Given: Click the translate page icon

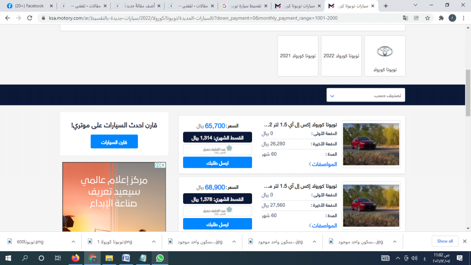Looking at the screenshot, I should 405,18.
